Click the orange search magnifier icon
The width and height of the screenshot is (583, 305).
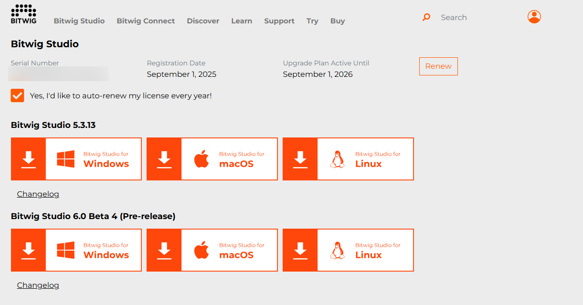pos(426,17)
